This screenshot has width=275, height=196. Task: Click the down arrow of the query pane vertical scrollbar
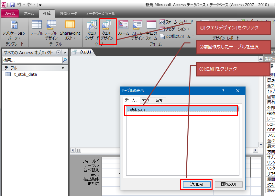(x=261, y=144)
